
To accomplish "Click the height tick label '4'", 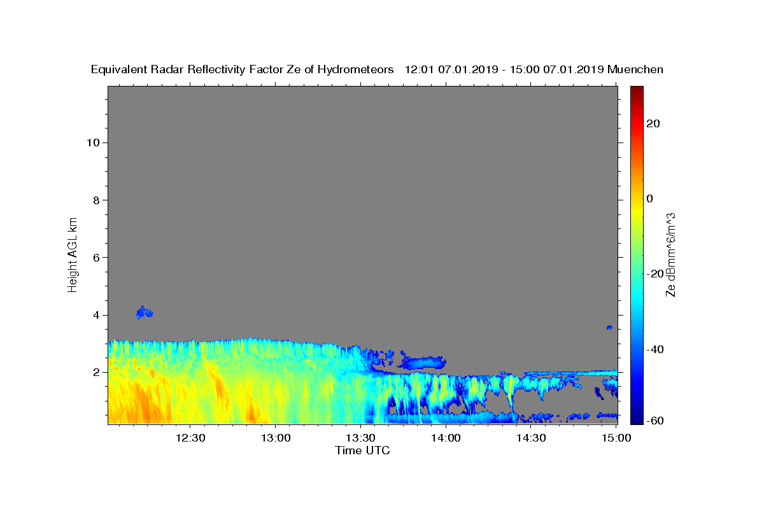I will tap(96, 315).
